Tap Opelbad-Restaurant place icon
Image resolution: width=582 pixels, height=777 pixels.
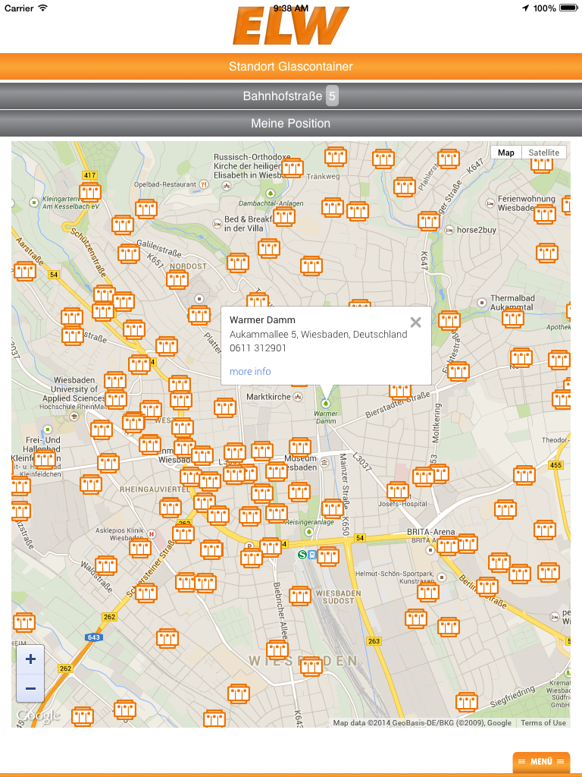pyautogui.click(x=203, y=184)
